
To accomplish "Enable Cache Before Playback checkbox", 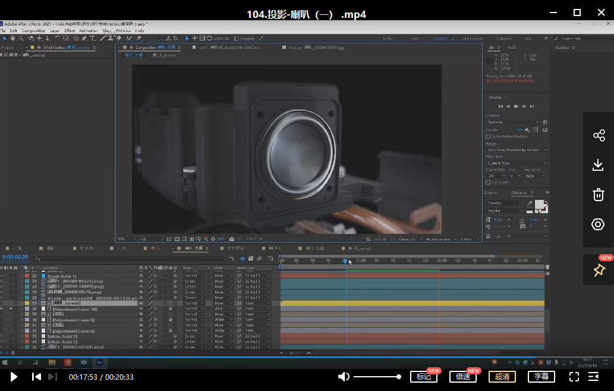I will [488, 137].
